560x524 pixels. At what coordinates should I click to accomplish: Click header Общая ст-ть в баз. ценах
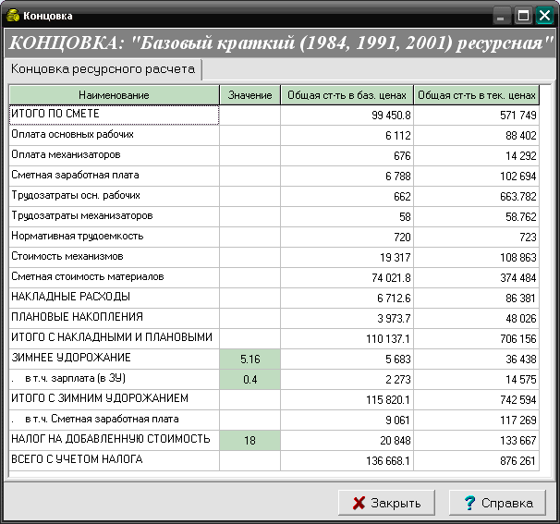click(x=347, y=95)
